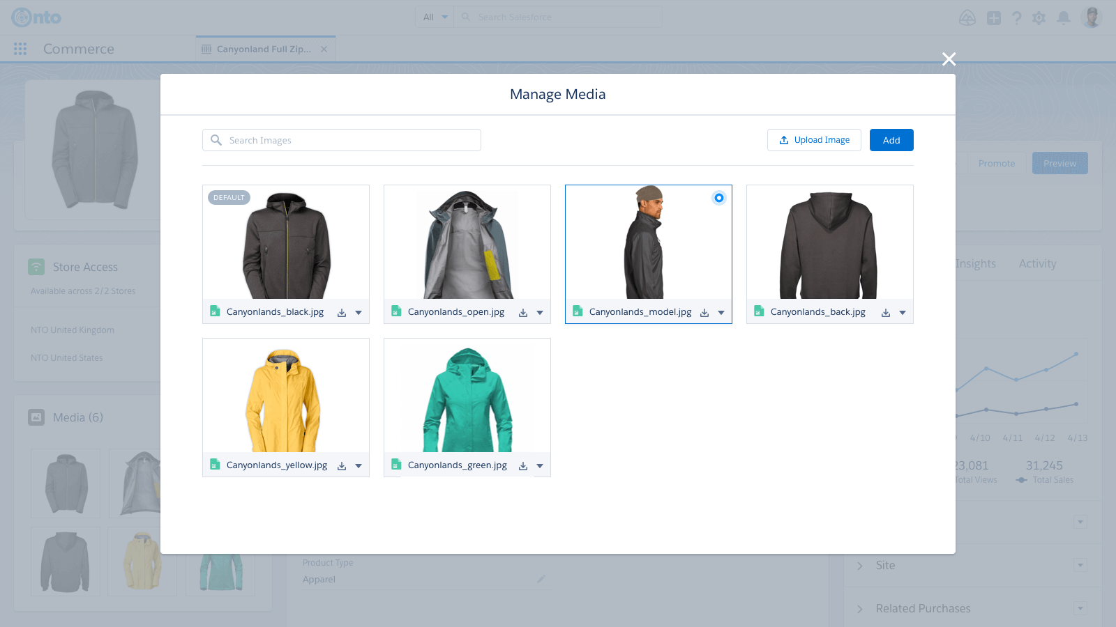Click download icon for Canyonlands_model.jpg

pos(704,313)
